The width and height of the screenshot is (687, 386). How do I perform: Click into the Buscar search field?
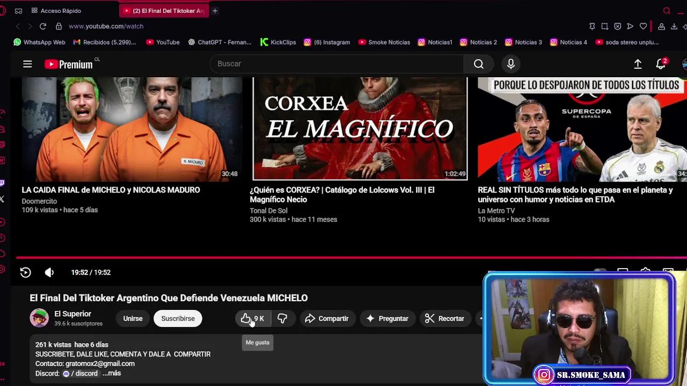coord(337,64)
